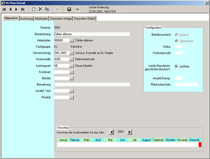Screen dimensions: 210x159
Task: Select the 'laufend' radio button
Action: point(176,35)
